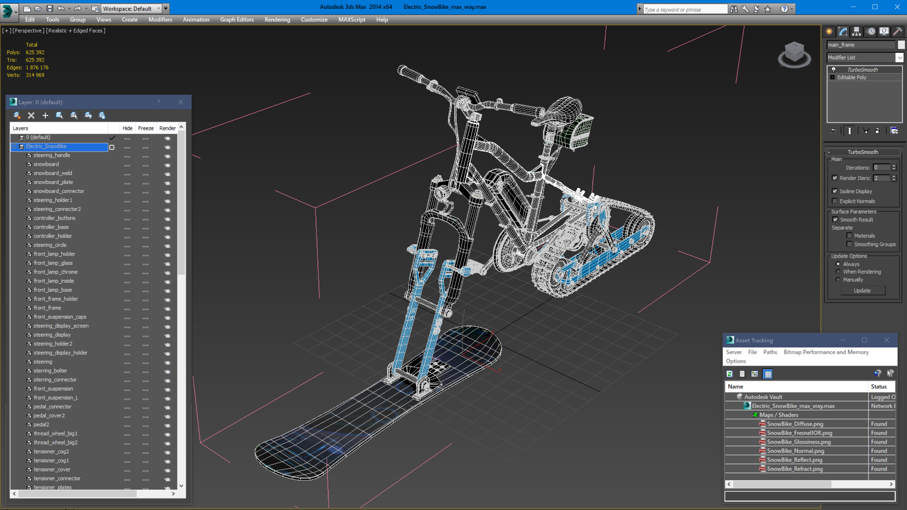Click the Open File folder icon

click(x=38, y=9)
